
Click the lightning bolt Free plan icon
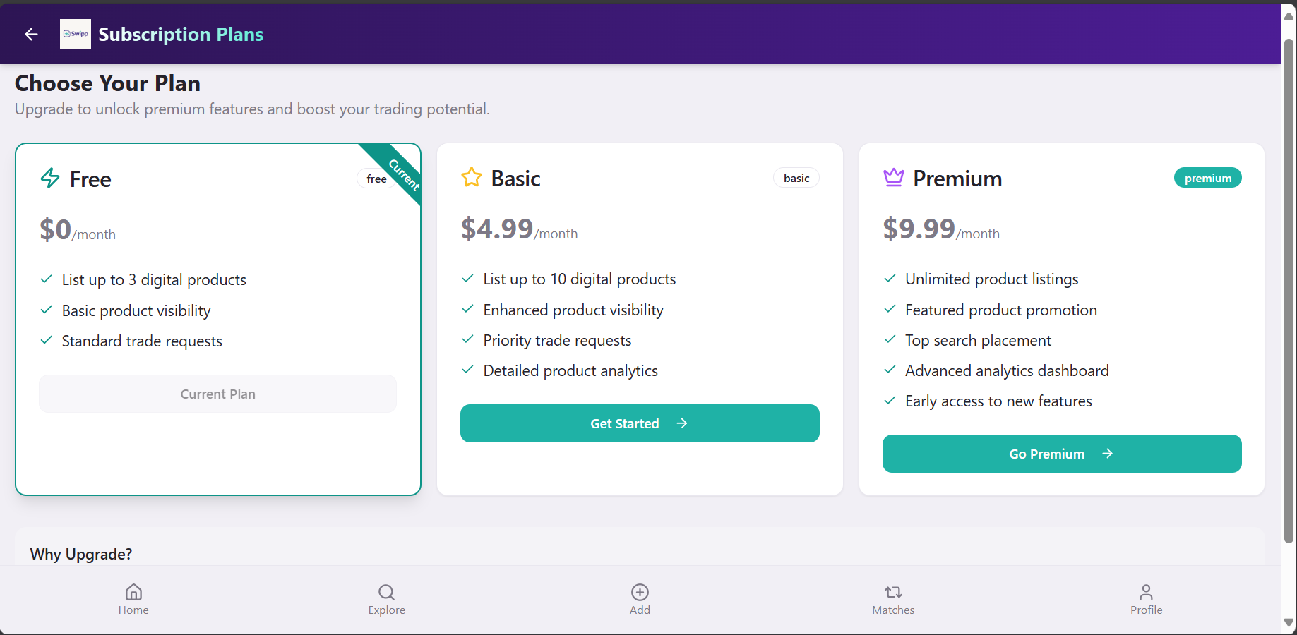point(50,179)
